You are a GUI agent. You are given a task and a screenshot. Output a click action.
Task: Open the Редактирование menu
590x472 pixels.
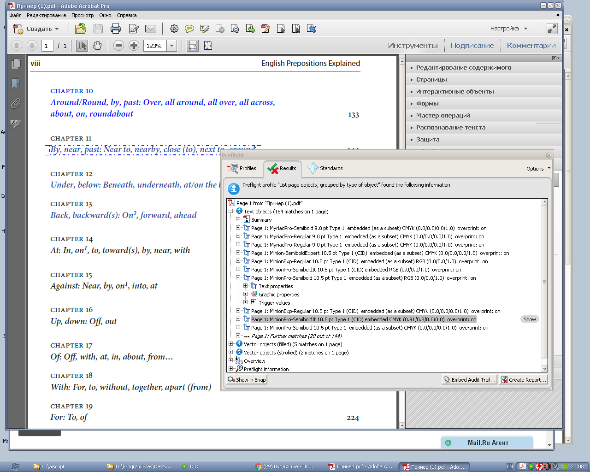pyautogui.click(x=46, y=15)
